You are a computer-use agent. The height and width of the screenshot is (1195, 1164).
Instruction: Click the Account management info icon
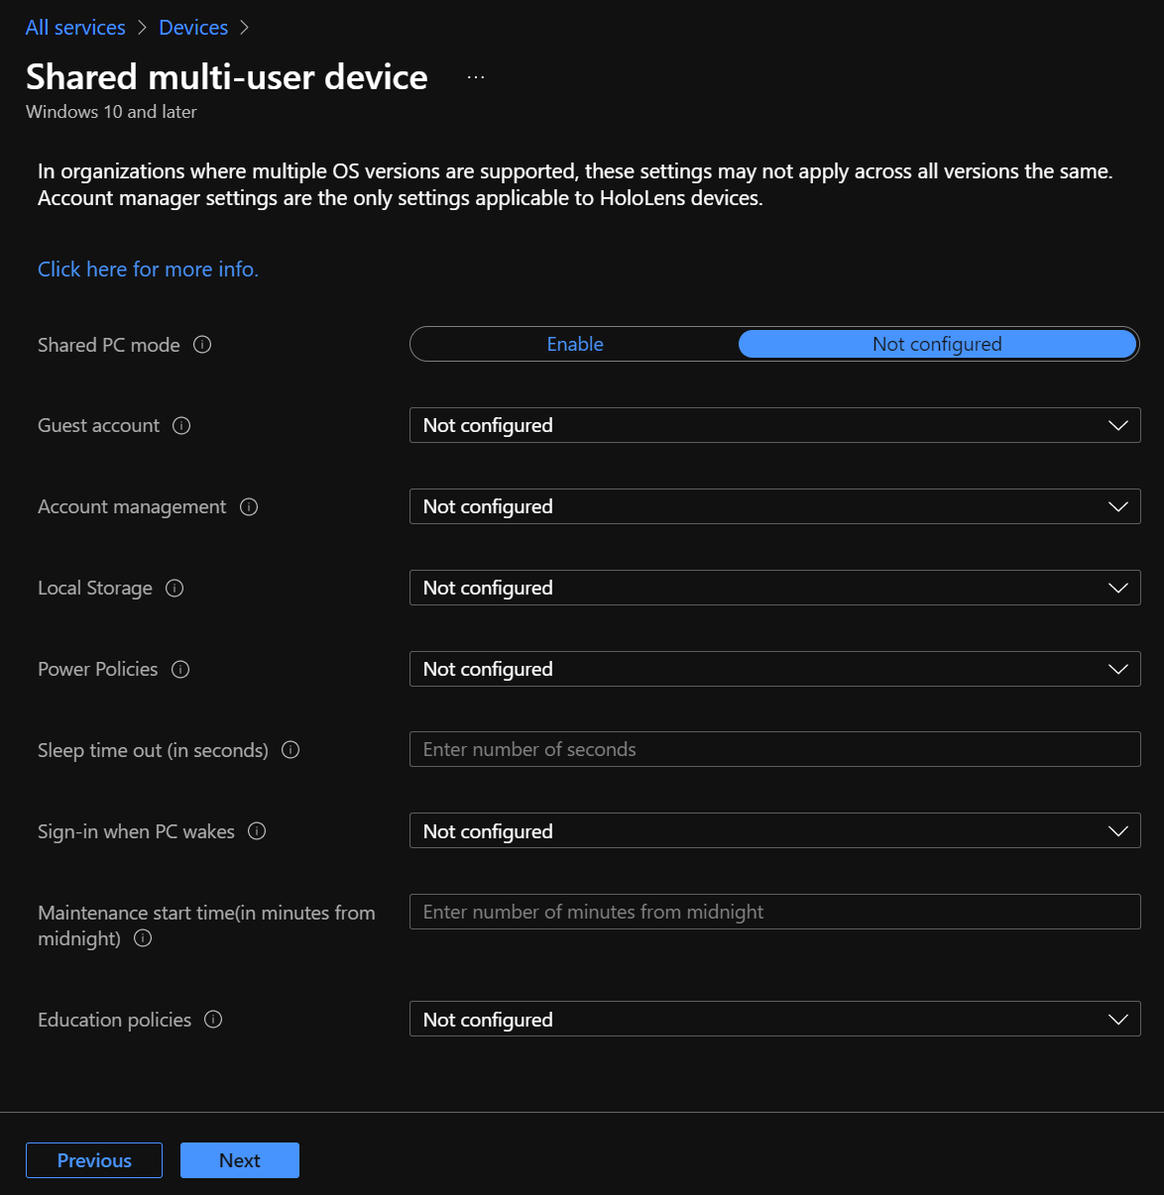pos(247,506)
